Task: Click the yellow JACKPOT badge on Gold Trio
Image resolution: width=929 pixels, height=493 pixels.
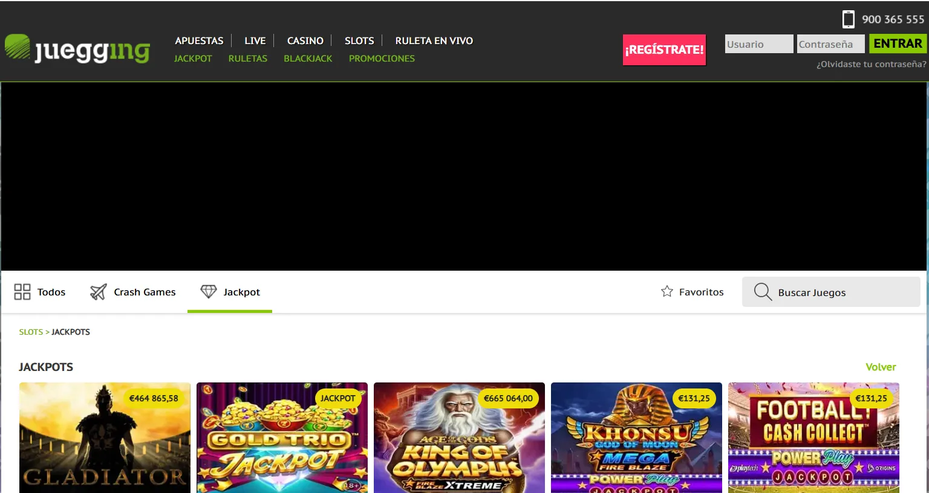Action: (x=337, y=398)
